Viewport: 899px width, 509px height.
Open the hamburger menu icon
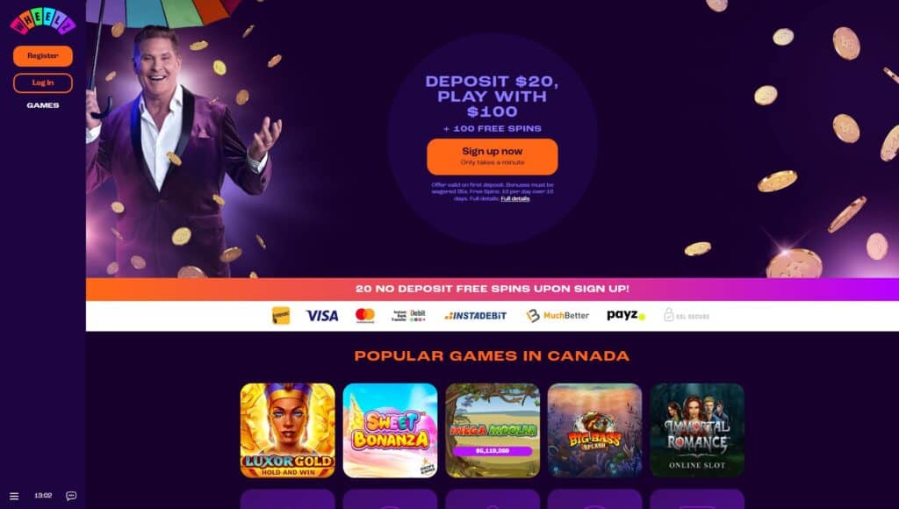point(14,496)
